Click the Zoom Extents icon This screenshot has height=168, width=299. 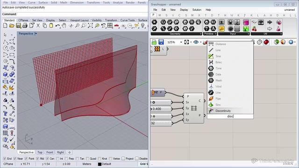tap(90, 25)
